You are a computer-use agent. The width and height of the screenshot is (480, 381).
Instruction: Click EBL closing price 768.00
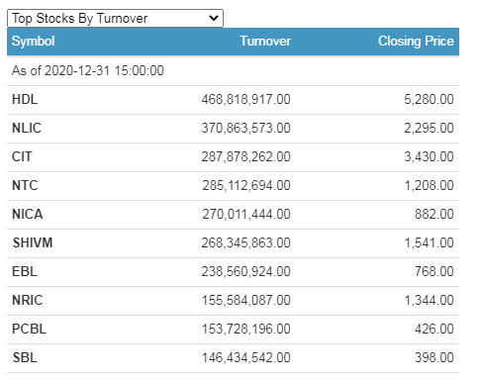coord(434,271)
